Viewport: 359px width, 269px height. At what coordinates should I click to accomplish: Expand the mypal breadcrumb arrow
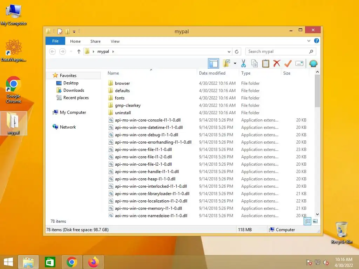click(113, 52)
